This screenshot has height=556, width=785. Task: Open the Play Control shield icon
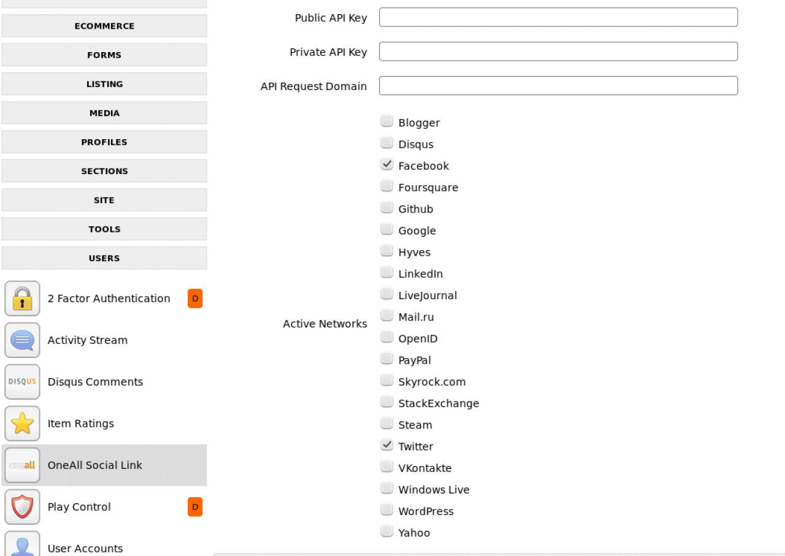click(x=22, y=507)
